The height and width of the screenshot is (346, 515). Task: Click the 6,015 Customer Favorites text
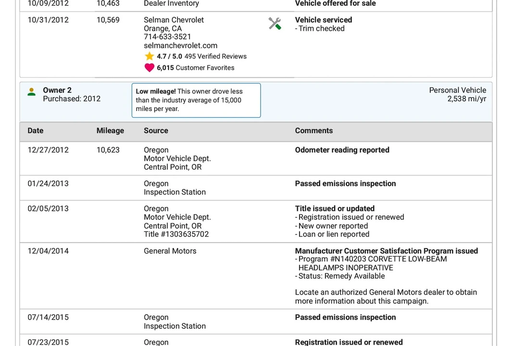(195, 68)
